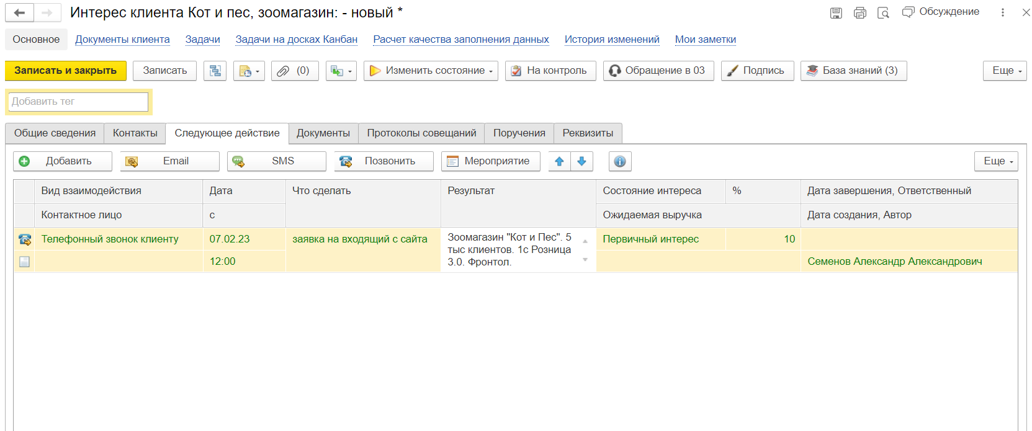Image resolution: width=1032 pixels, height=431 pixels.
Task: Open the Мои заметки link
Action: (705, 39)
